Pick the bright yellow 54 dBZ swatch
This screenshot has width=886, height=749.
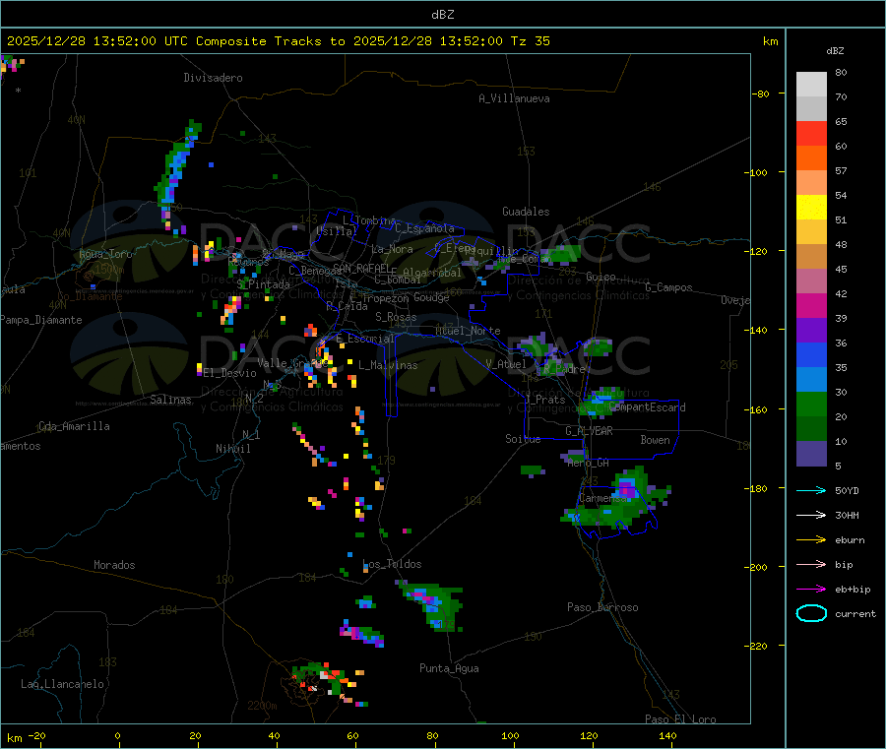tap(811, 208)
